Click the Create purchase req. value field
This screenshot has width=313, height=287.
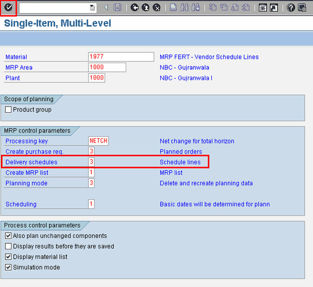tap(91, 151)
